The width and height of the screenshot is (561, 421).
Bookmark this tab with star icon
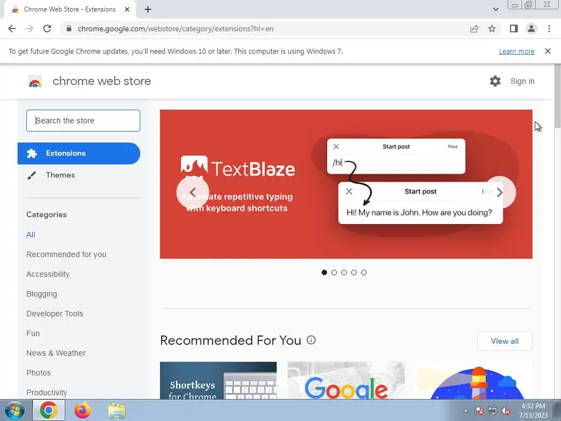(x=492, y=29)
